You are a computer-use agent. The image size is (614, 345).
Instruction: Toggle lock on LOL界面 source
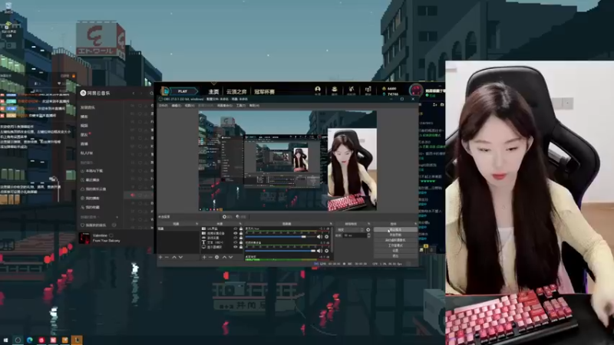pyautogui.click(x=241, y=228)
